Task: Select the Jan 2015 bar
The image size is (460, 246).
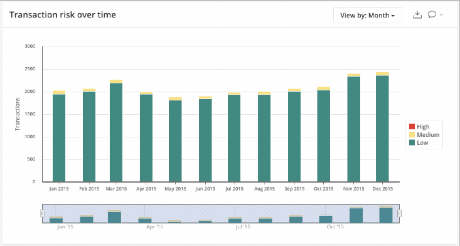Action: coord(59,136)
